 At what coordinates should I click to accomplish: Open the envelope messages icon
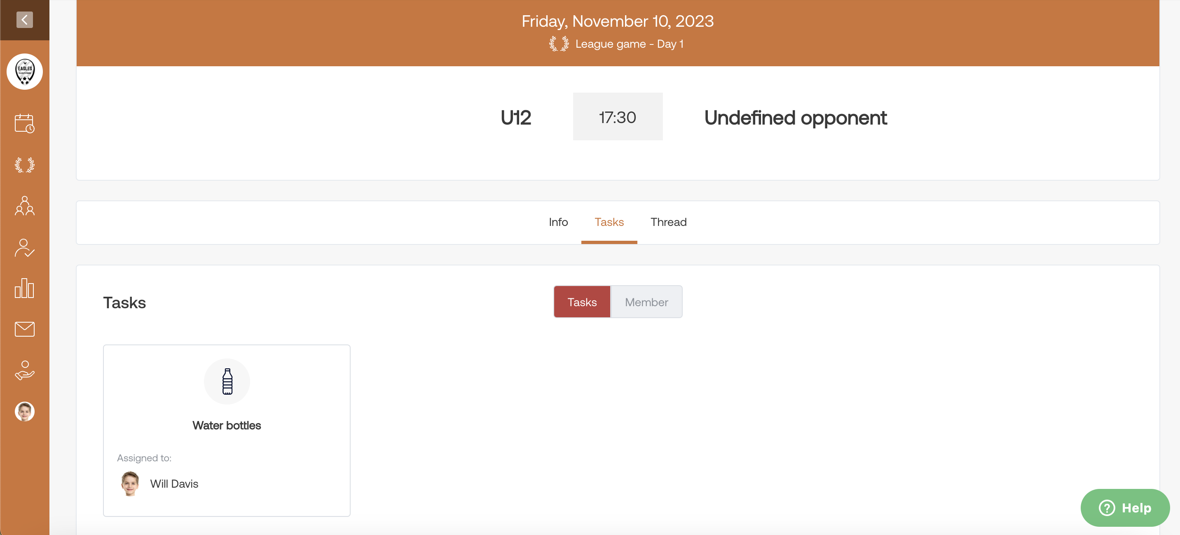(25, 329)
